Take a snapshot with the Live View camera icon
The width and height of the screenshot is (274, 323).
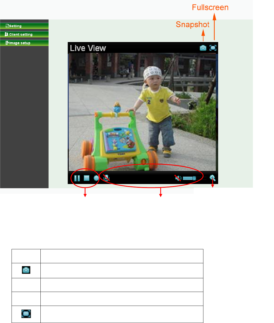pos(203,48)
